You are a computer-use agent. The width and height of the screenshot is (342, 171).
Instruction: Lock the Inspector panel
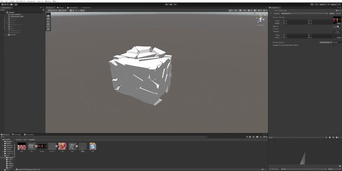click(x=338, y=8)
